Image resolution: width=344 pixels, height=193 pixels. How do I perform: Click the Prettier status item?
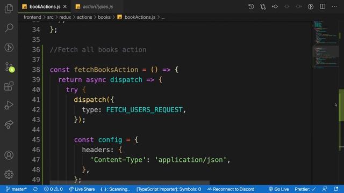point(305,189)
